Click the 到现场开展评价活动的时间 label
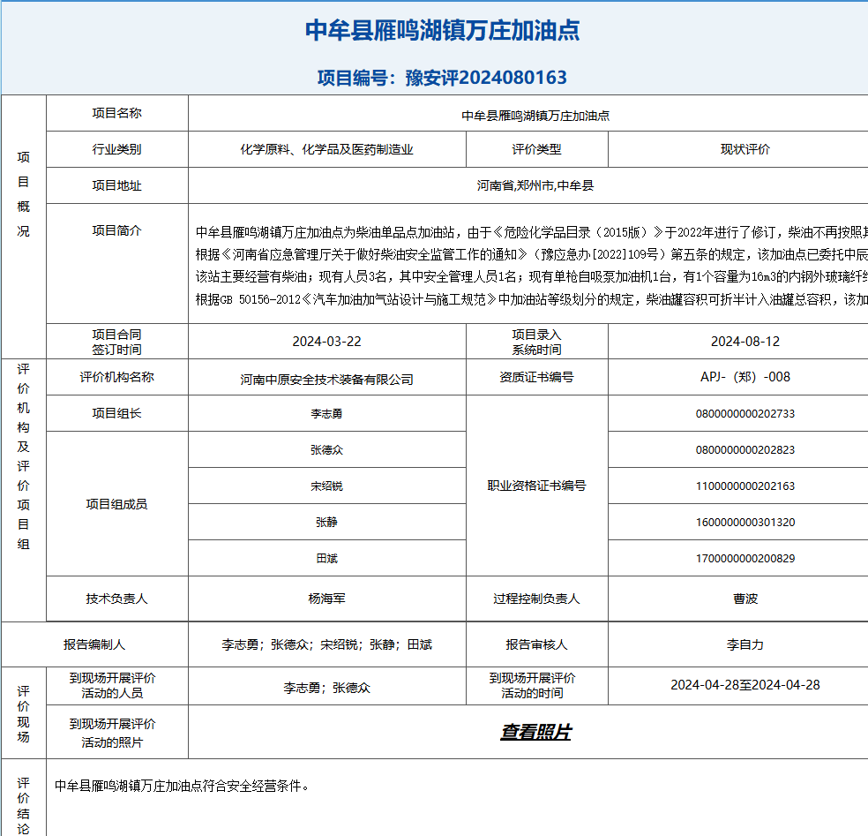Screen dimensions: 868x836 pyautogui.click(x=532, y=686)
